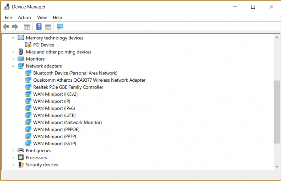Click the Monitors display icon

coord(21,59)
